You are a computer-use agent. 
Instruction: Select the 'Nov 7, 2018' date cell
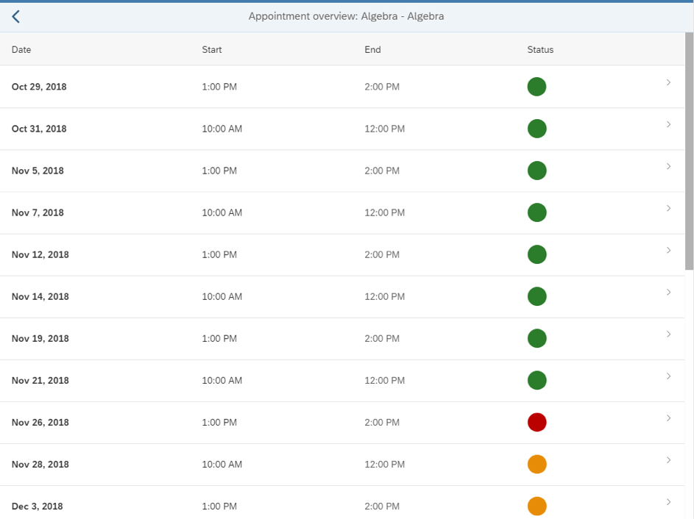pyautogui.click(x=38, y=212)
